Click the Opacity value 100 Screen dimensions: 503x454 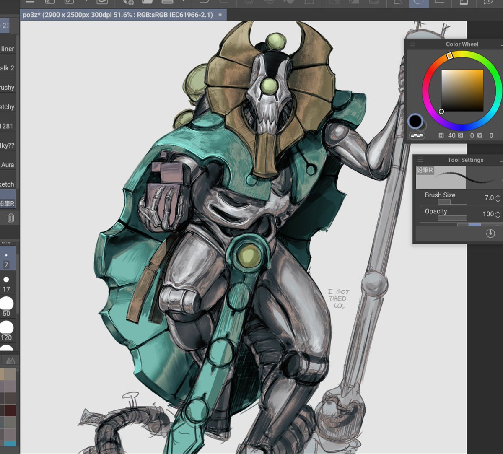point(488,214)
